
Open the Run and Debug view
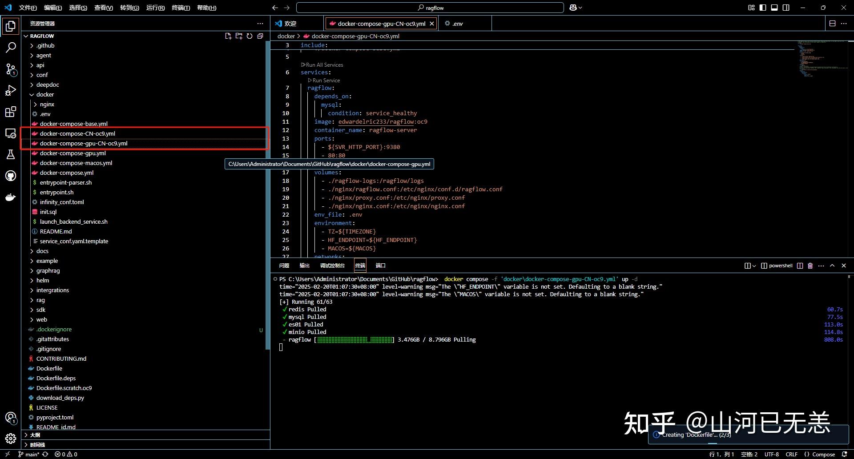(11, 90)
